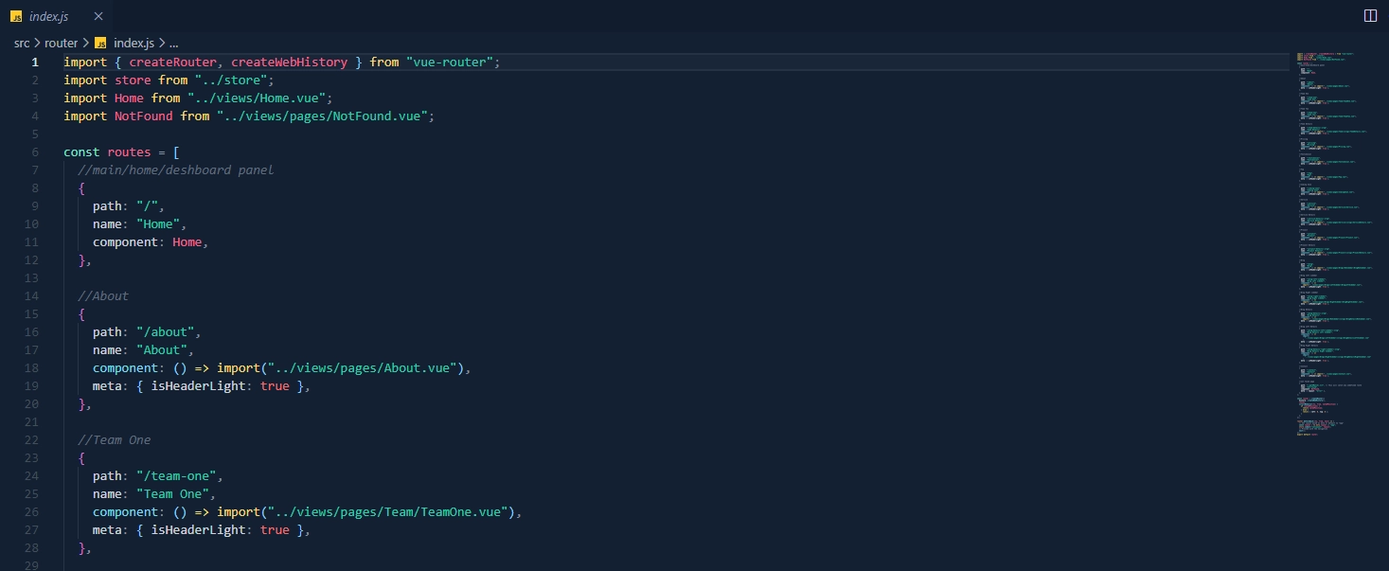Click the split editor layout icon top right

pyautogui.click(x=1370, y=15)
